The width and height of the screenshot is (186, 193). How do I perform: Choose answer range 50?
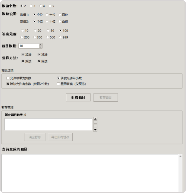pos(48,31)
